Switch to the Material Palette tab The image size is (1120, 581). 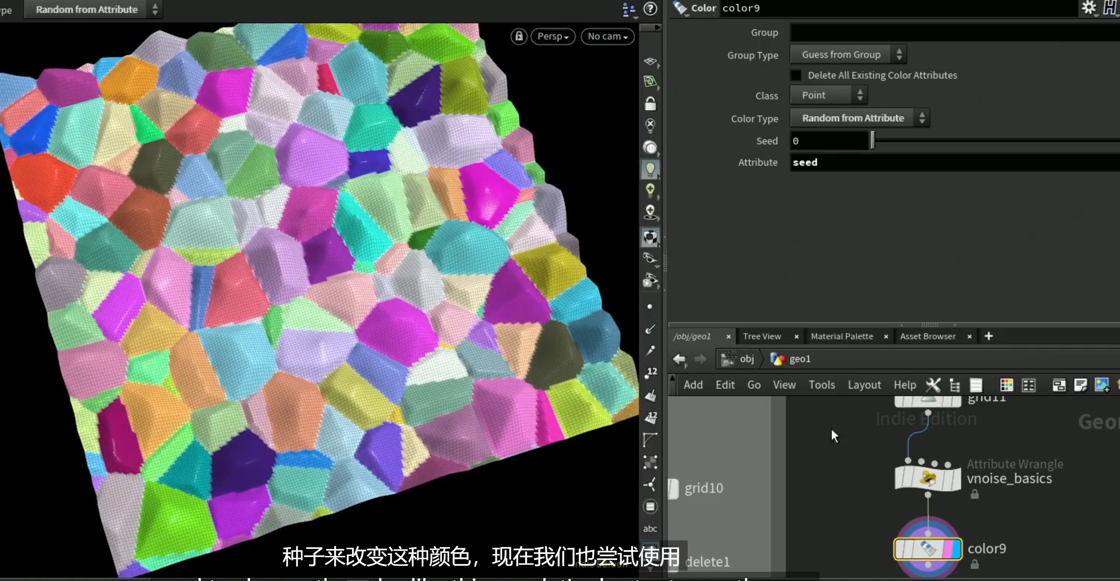pos(842,336)
